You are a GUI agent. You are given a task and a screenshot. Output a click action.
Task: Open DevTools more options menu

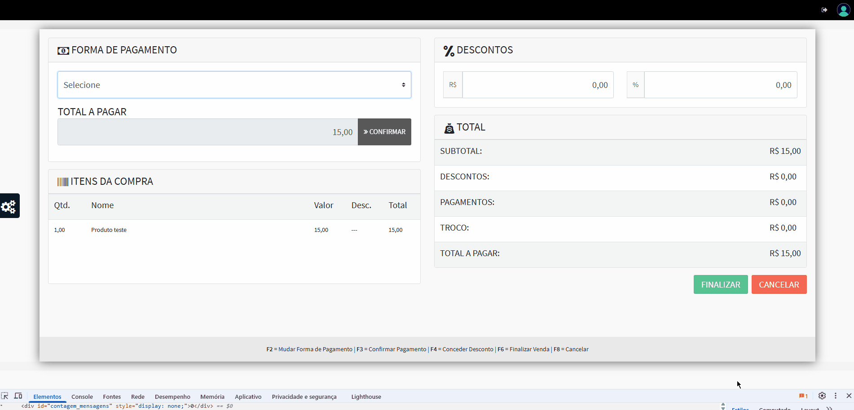(835, 396)
